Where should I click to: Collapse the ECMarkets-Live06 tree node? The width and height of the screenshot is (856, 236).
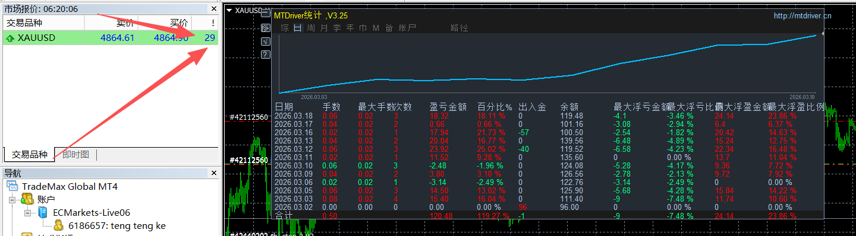click(x=27, y=213)
